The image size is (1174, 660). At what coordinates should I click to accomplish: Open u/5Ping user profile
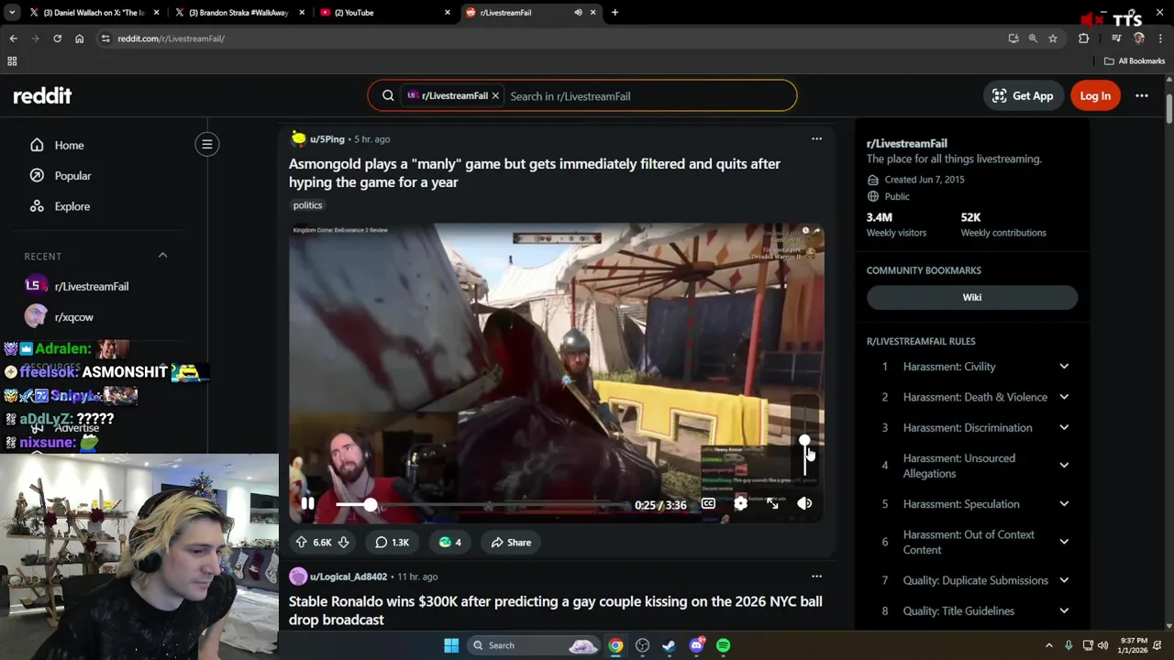(327, 139)
